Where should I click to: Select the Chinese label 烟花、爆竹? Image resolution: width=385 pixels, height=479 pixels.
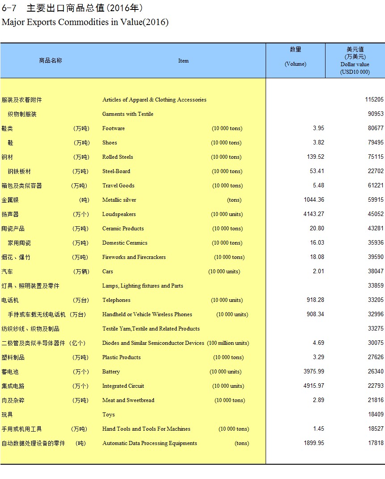tap(16, 257)
